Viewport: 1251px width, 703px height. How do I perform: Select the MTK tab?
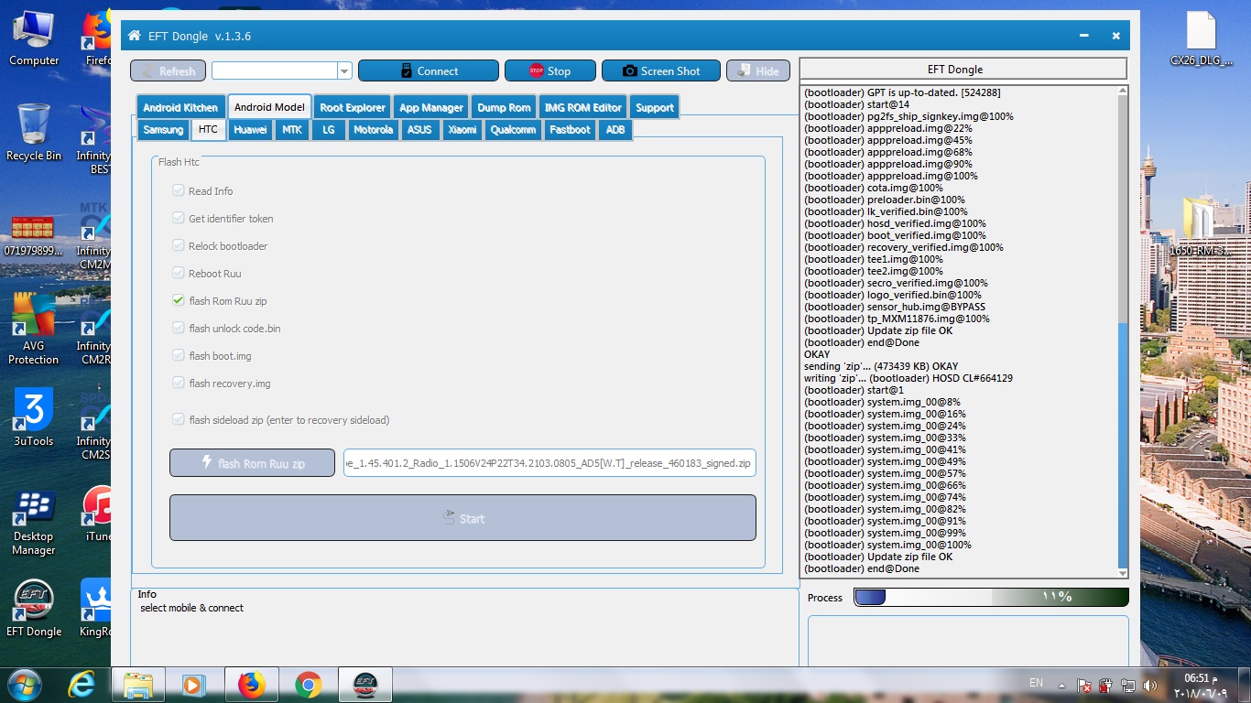click(292, 130)
